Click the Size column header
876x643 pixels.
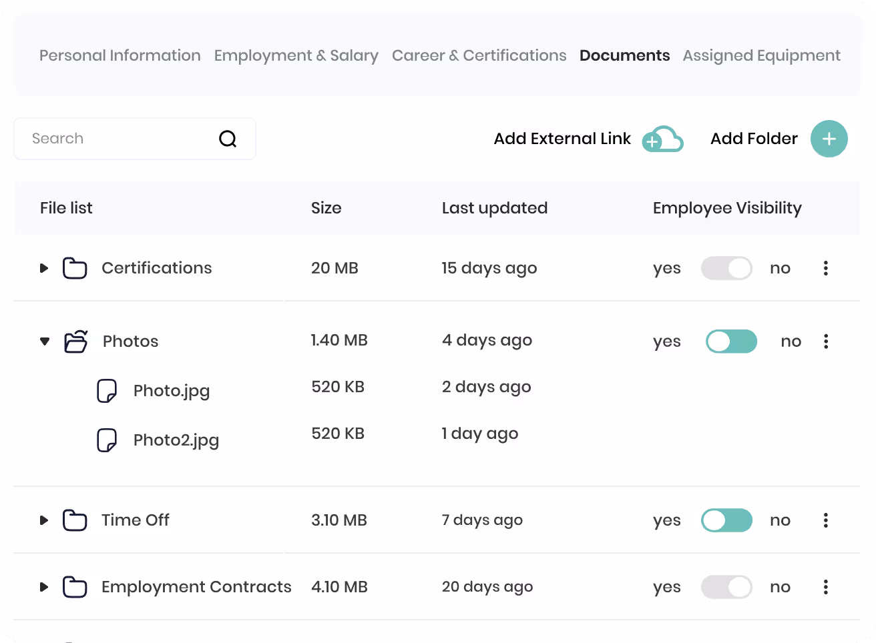pos(326,208)
